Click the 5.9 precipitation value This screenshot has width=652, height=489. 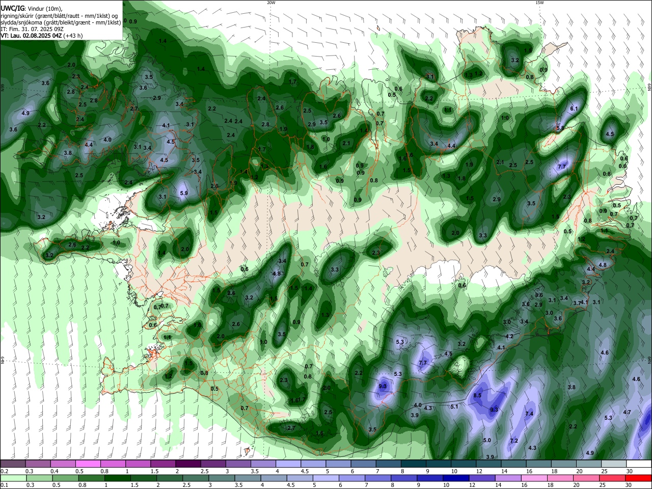184,194
